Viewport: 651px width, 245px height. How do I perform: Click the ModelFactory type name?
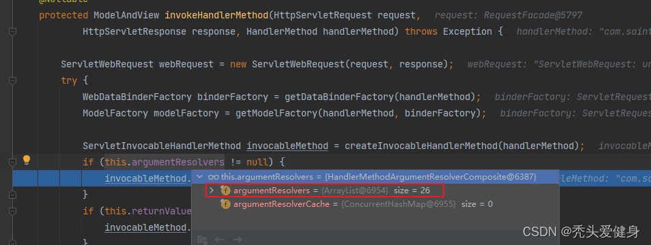point(115,113)
